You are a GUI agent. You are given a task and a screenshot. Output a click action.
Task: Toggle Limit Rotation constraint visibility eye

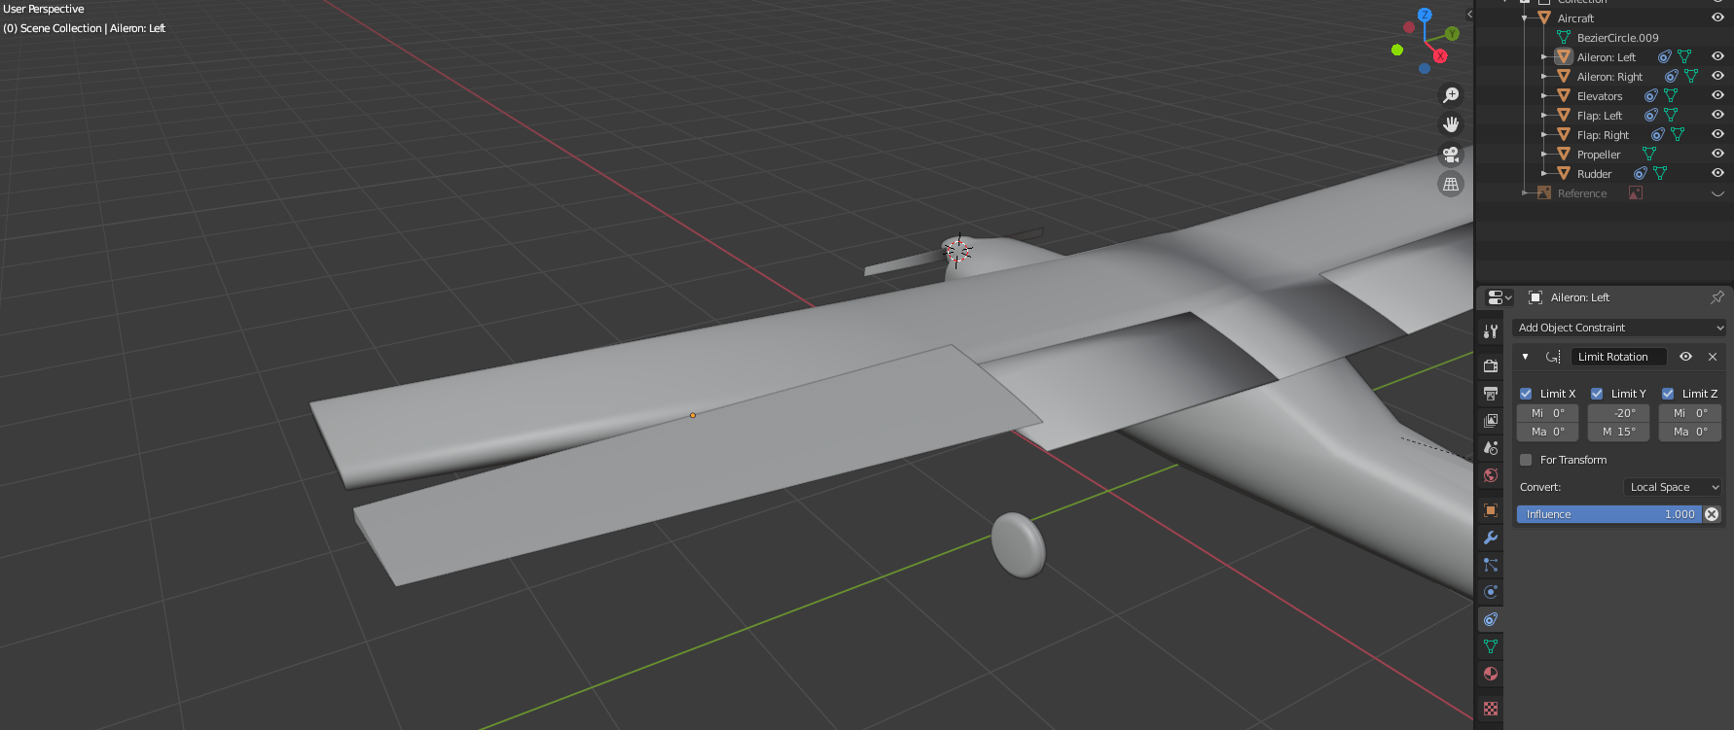1686,357
